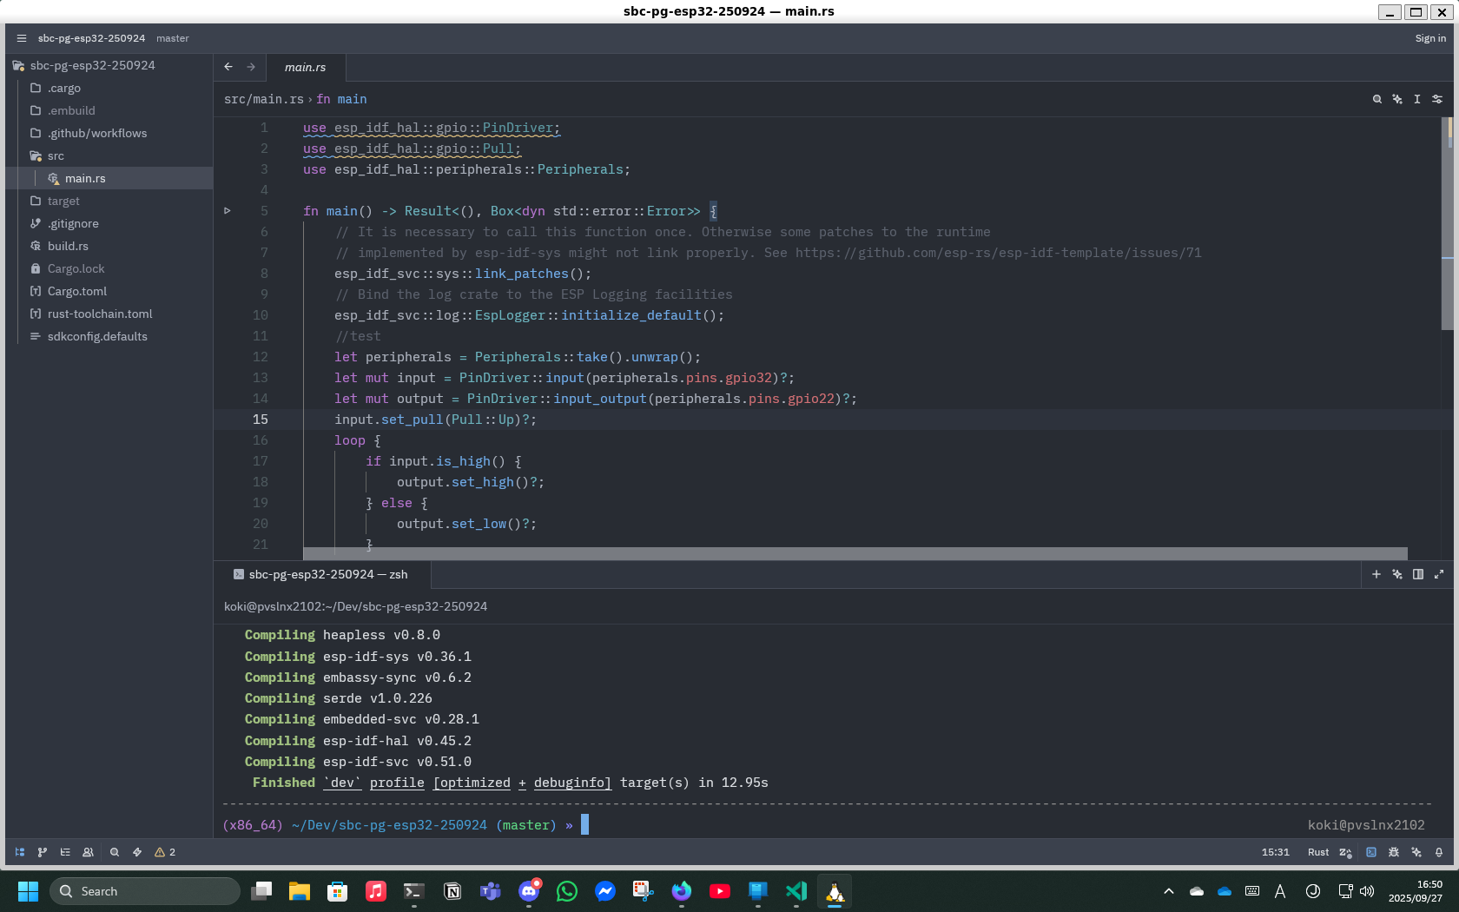Image resolution: width=1459 pixels, height=912 pixels.
Task: Open buffer search with the magnifier icon
Action: [1376, 99]
